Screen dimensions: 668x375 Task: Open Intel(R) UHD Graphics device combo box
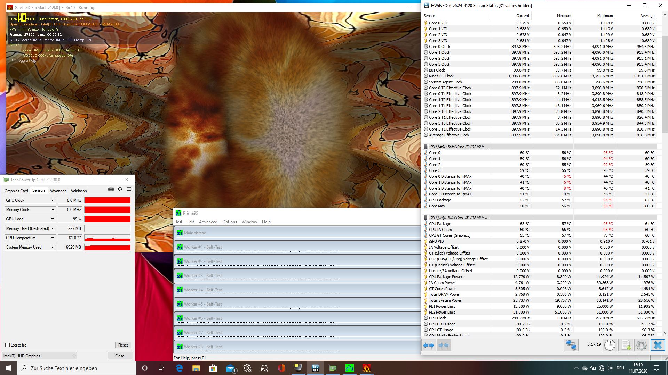tap(40, 356)
